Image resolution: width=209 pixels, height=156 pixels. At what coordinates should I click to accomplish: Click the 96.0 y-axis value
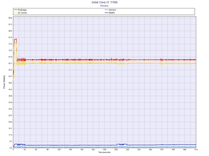10,18
